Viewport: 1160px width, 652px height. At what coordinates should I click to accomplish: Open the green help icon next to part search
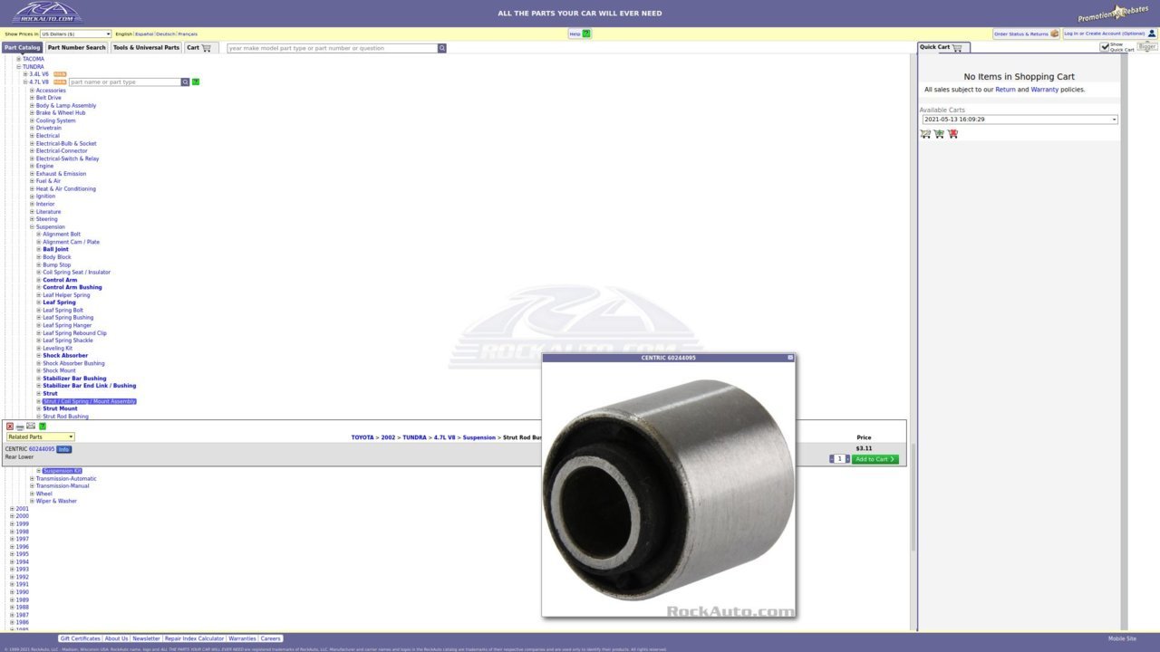pos(196,81)
